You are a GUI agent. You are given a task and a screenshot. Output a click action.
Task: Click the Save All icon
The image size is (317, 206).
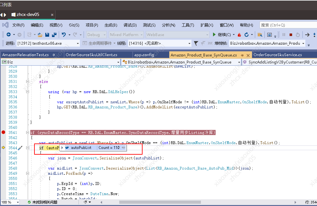(x=54, y=35)
